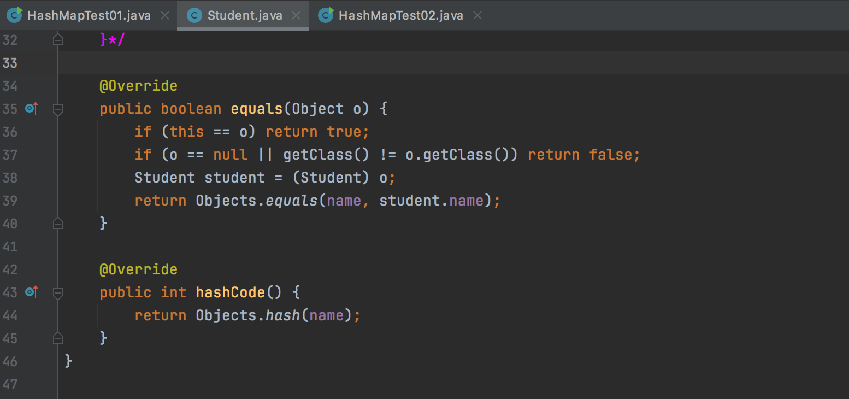Click first getClass() call on line 37

[x=327, y=155]
